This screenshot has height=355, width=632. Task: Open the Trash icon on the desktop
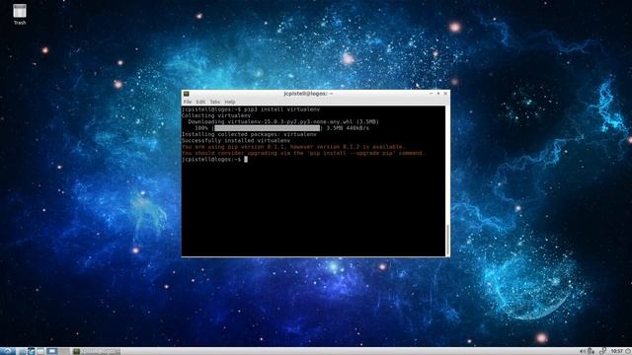[20, 14]
